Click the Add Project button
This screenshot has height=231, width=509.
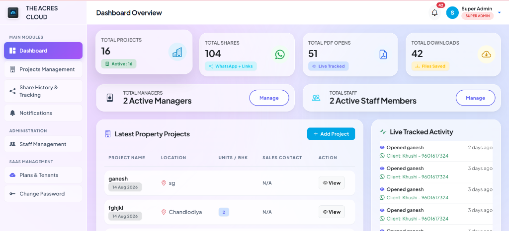click(331, 134)
